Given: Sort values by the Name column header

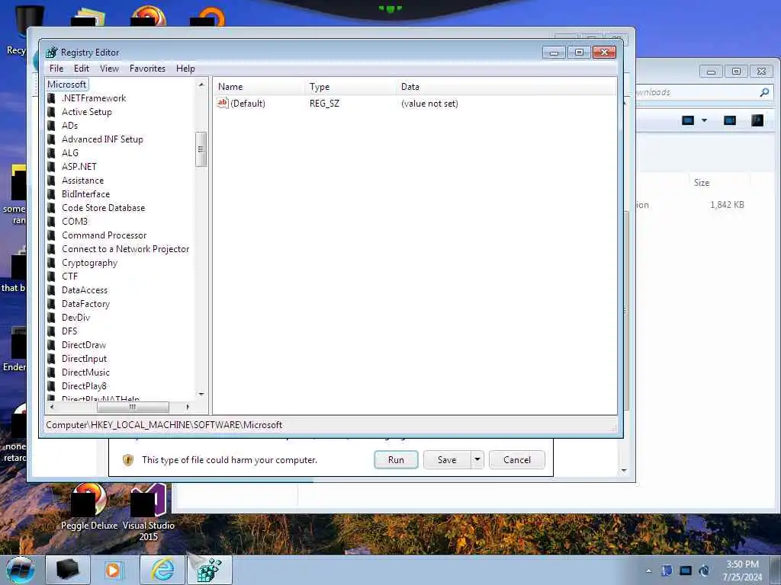Looking at the screenshot, I should click(259, 87).
